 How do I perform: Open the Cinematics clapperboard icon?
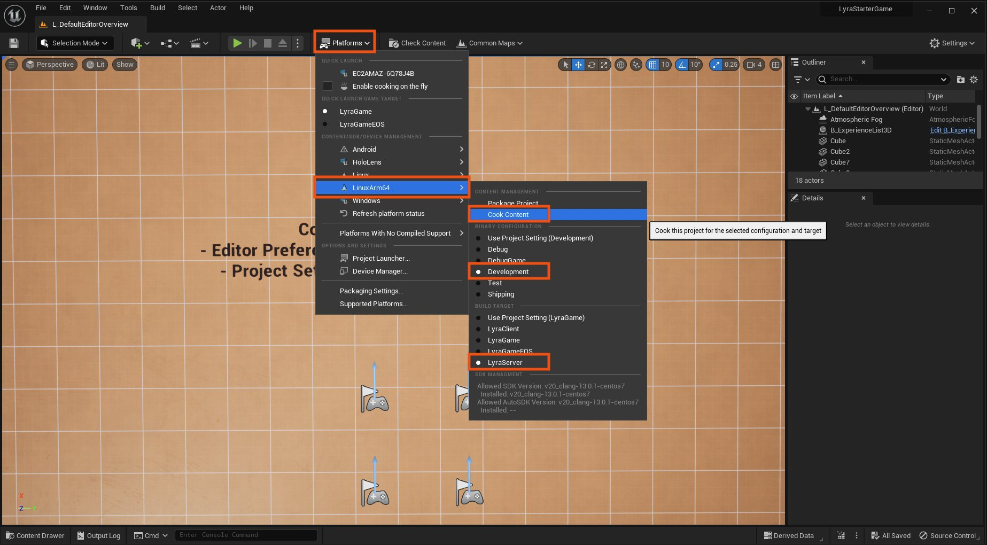(199, 43)
